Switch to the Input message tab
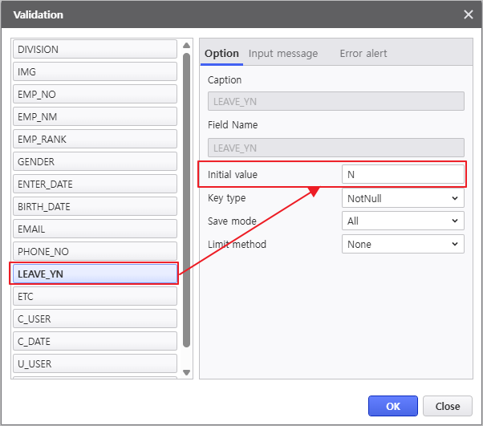Screen dimensions: 483x426 (283, 54)
